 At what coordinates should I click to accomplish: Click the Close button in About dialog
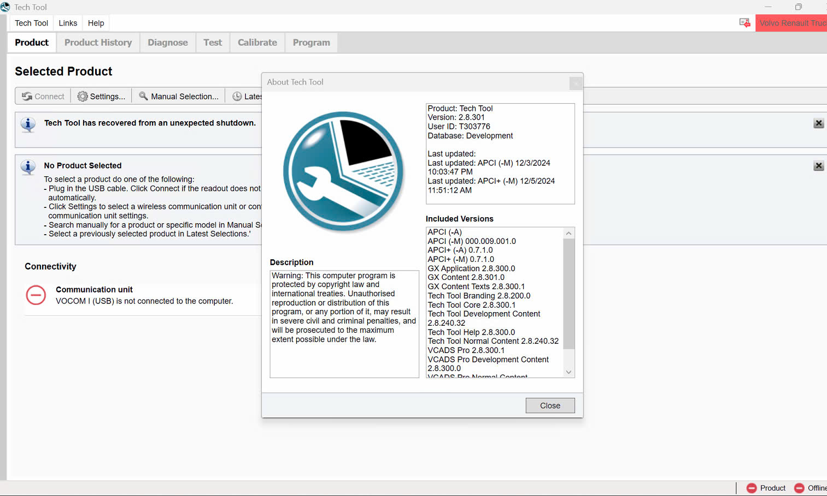550,405
